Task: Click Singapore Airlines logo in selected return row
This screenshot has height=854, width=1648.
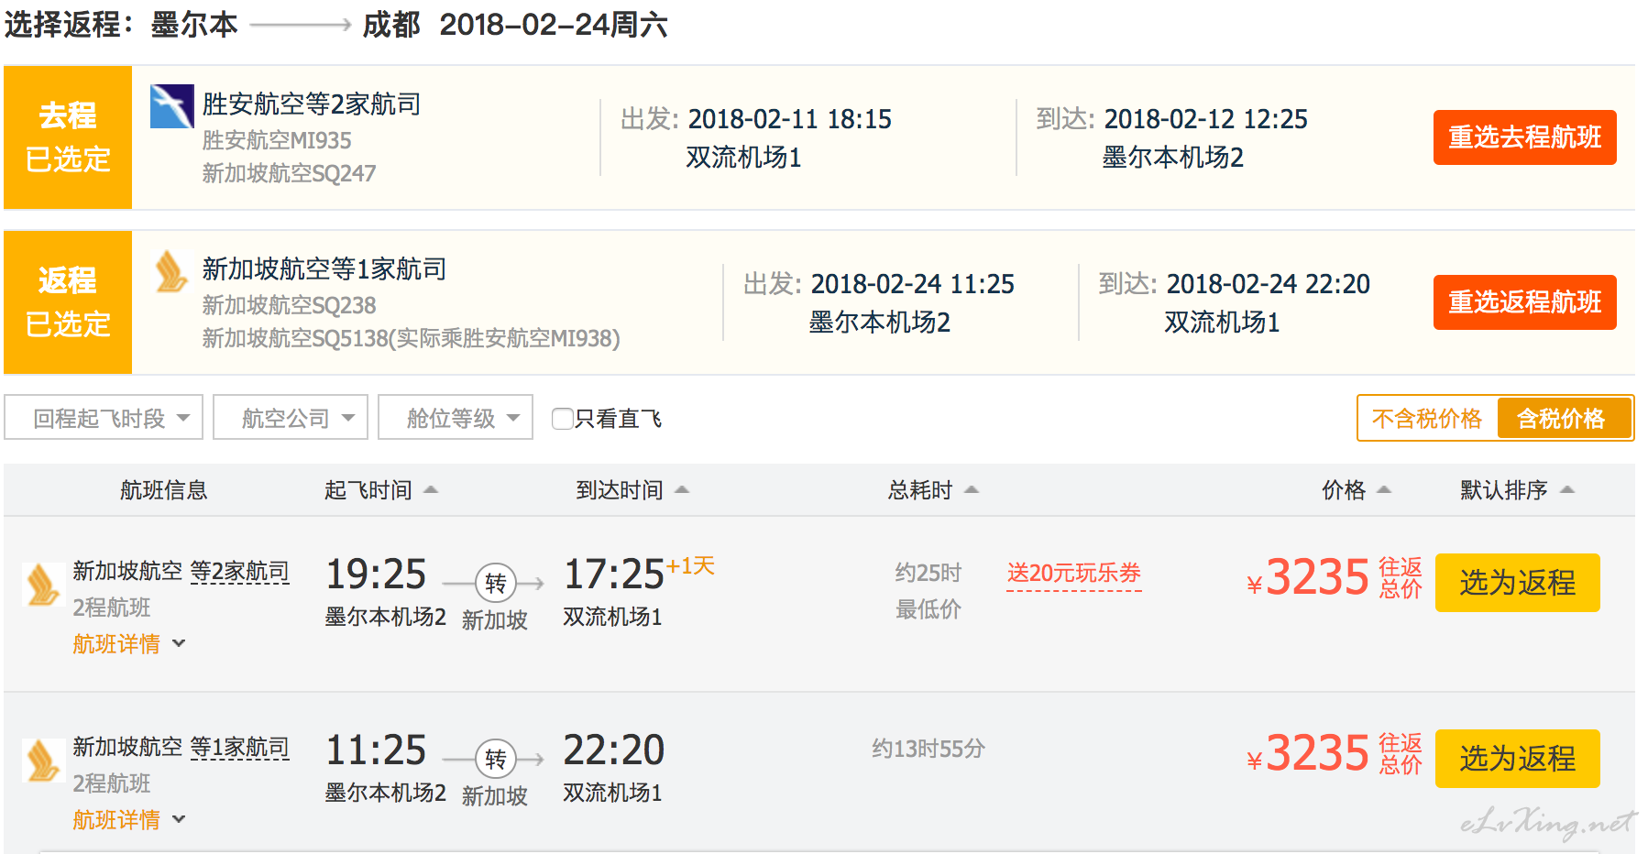Action: click(x=172, y=272)
